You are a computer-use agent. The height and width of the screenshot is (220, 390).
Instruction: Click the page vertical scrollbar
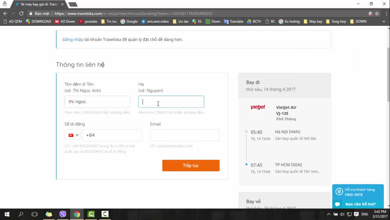388,75
